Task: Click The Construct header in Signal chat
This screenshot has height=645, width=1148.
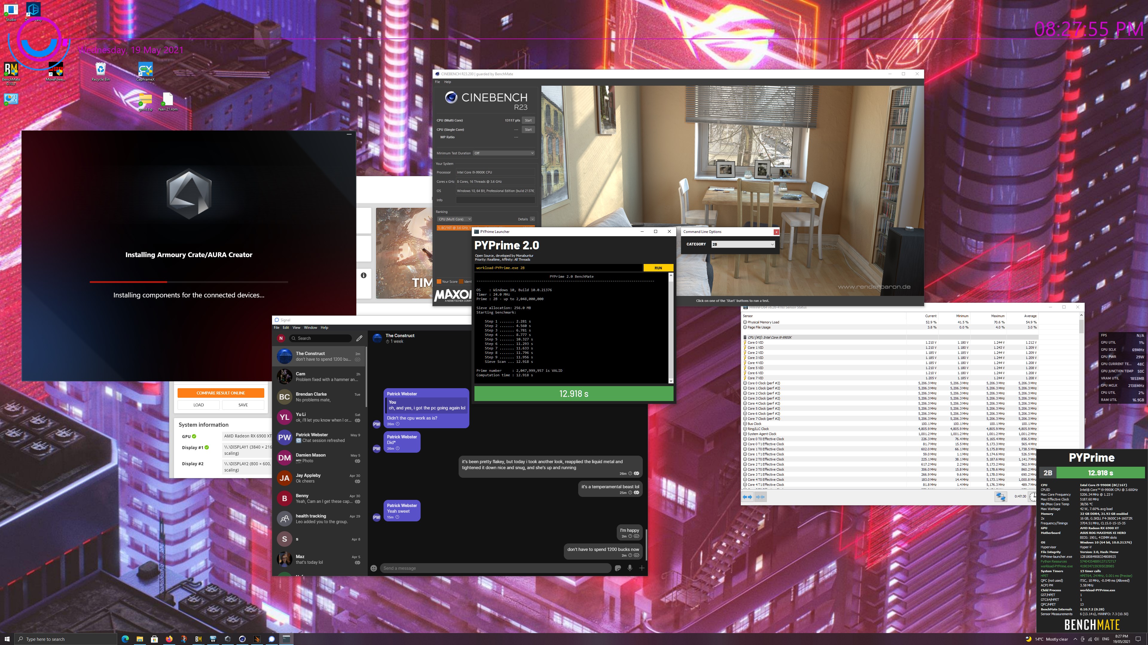Action: (400, 336)
